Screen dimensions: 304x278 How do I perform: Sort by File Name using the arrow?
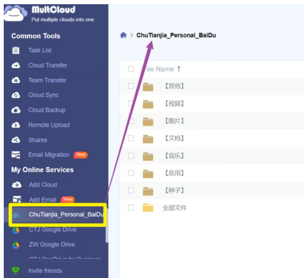point(179,69)
